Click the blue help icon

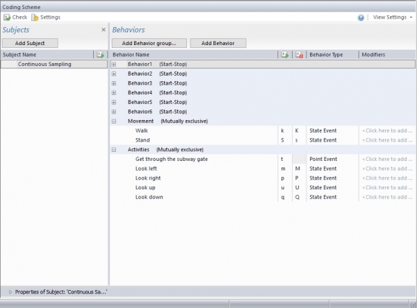361,17
